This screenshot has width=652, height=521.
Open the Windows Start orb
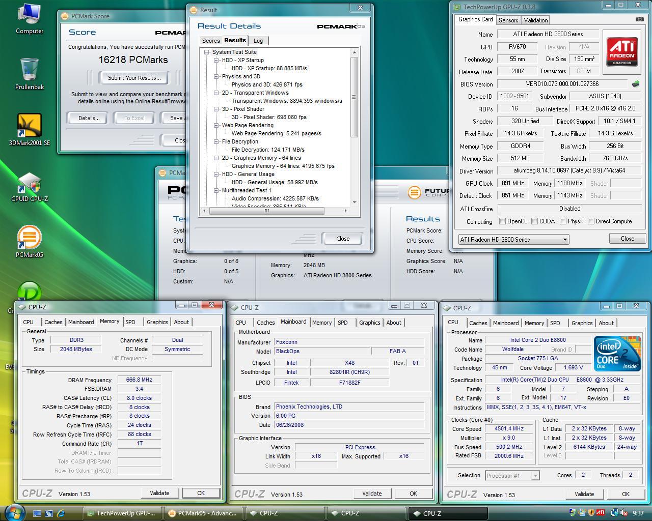14,512
